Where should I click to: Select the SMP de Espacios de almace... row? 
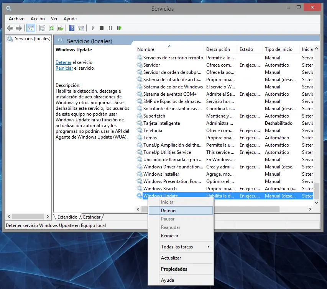point(224,101)
